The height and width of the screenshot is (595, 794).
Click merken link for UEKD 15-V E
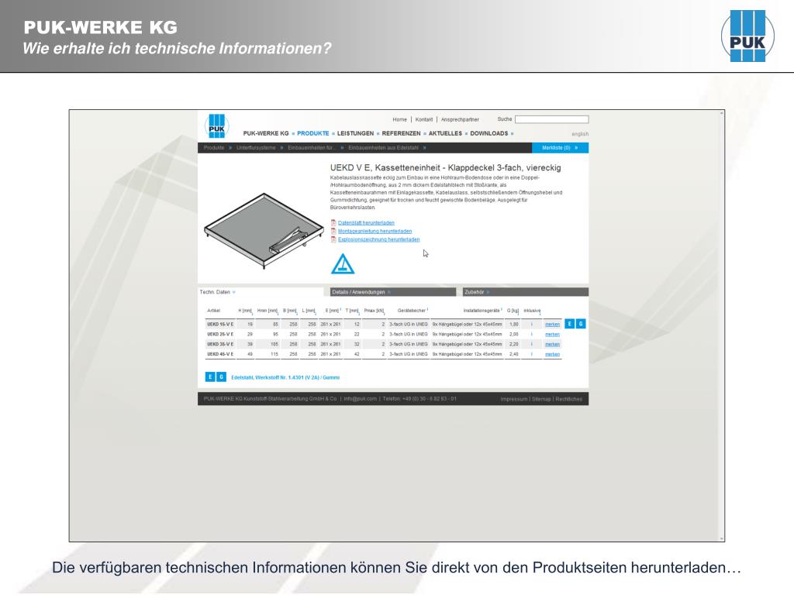point(552,325)
